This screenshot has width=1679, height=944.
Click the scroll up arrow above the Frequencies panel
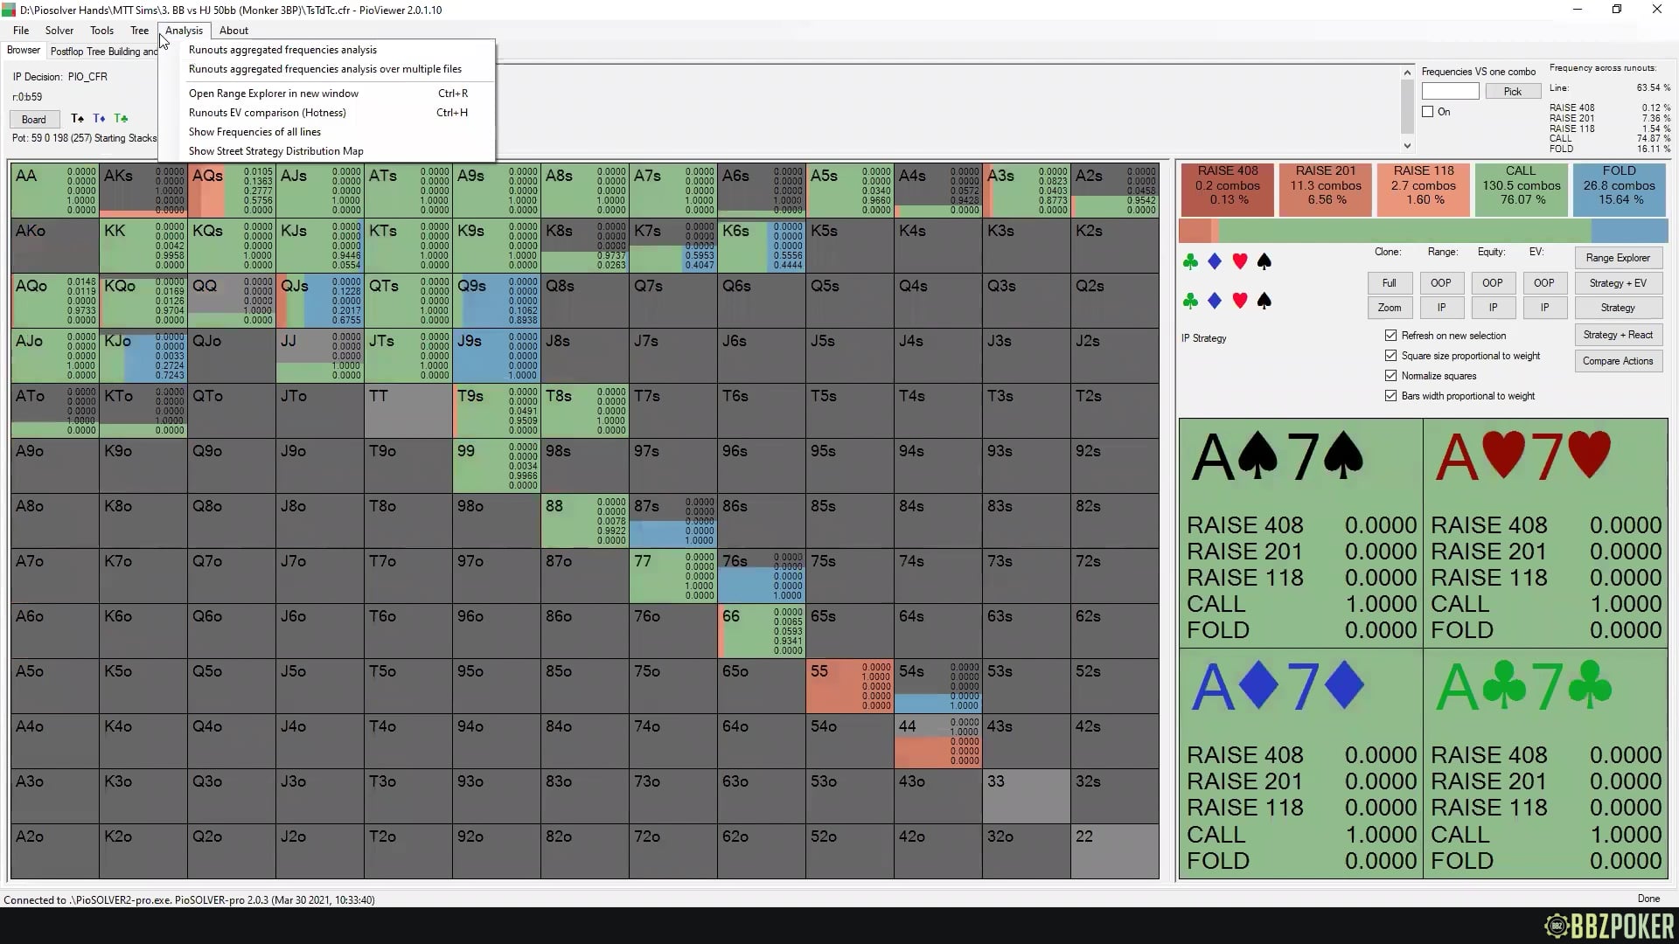[1407, 73]
